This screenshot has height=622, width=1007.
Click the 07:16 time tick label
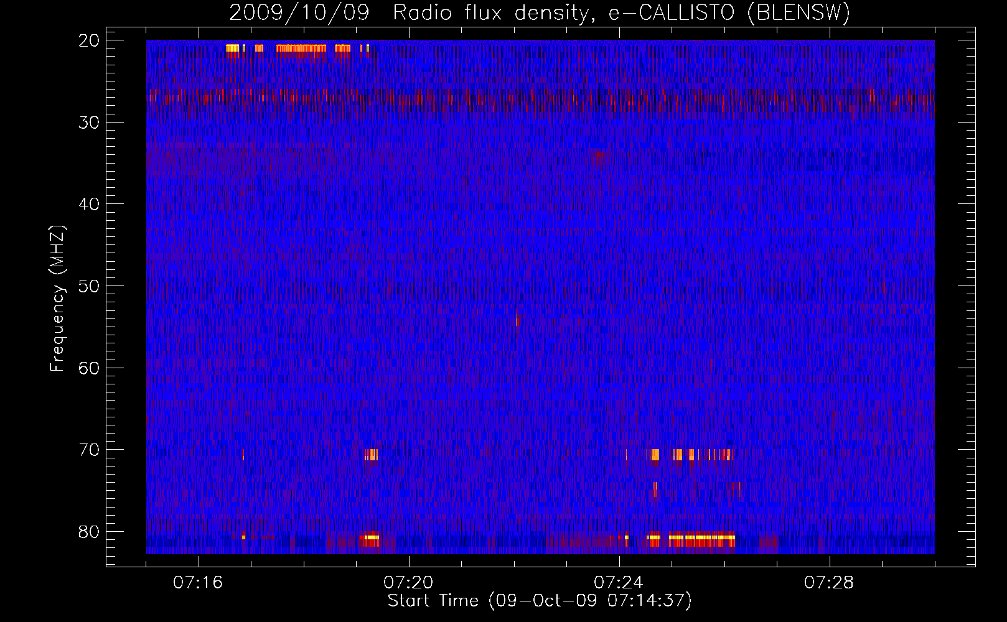pos(198,583)
